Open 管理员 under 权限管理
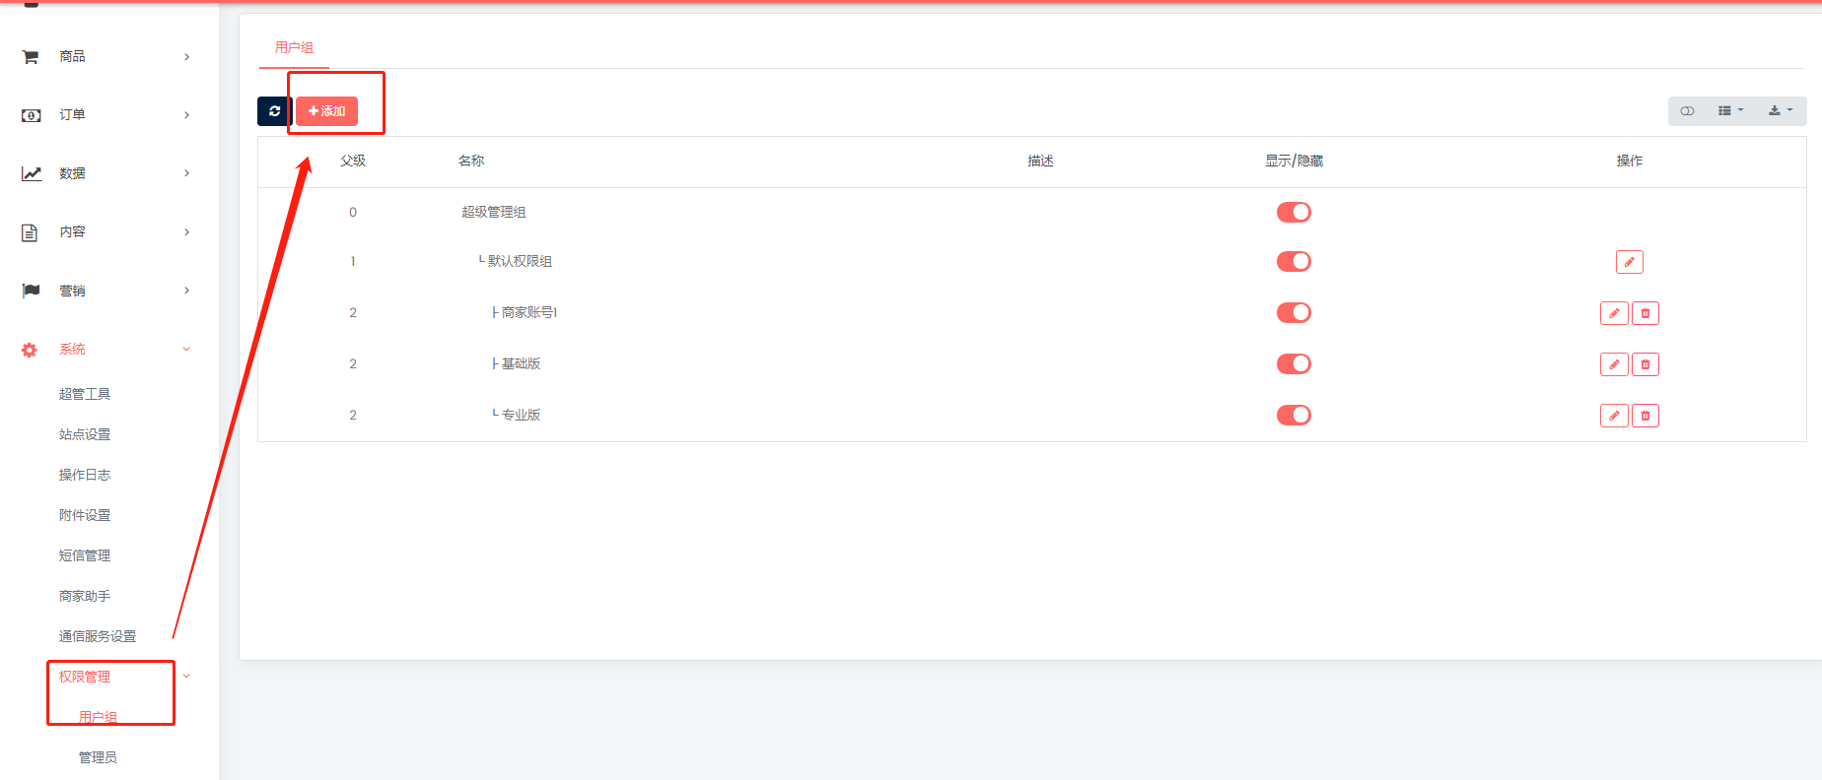This screenshot has height=780, width=1822. coord(98,757)
